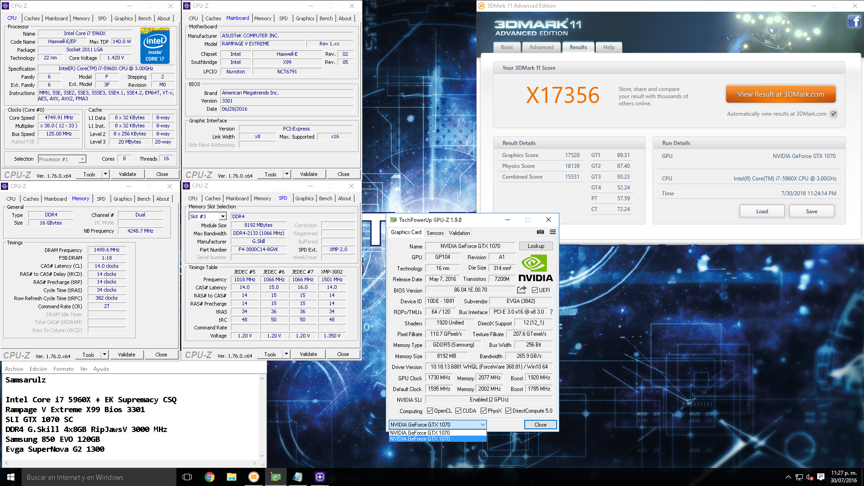Viewport: 864px width, 486px height.
Task: Switch to the GPU-Z taskbar icon
Action: click(275, 477)
